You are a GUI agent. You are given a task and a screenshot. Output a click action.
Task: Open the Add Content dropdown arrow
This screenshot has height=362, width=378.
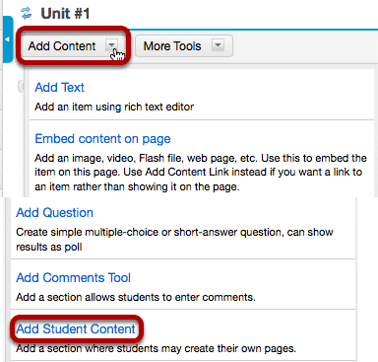pyautogui.click(x=112, y=45)
